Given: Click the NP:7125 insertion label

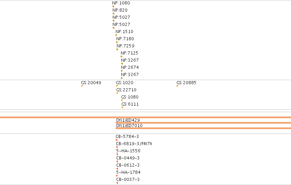Looking at the screenshot, I should coord(129,53).
